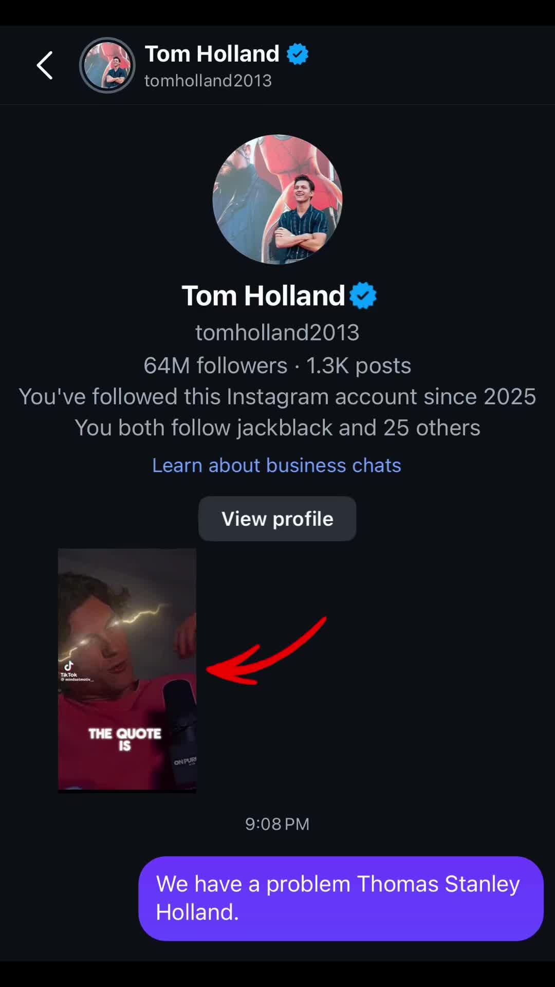Open the shared TikTok video thumbnail
This screenshot has width=555, height=987.
(x=127, y=670)
